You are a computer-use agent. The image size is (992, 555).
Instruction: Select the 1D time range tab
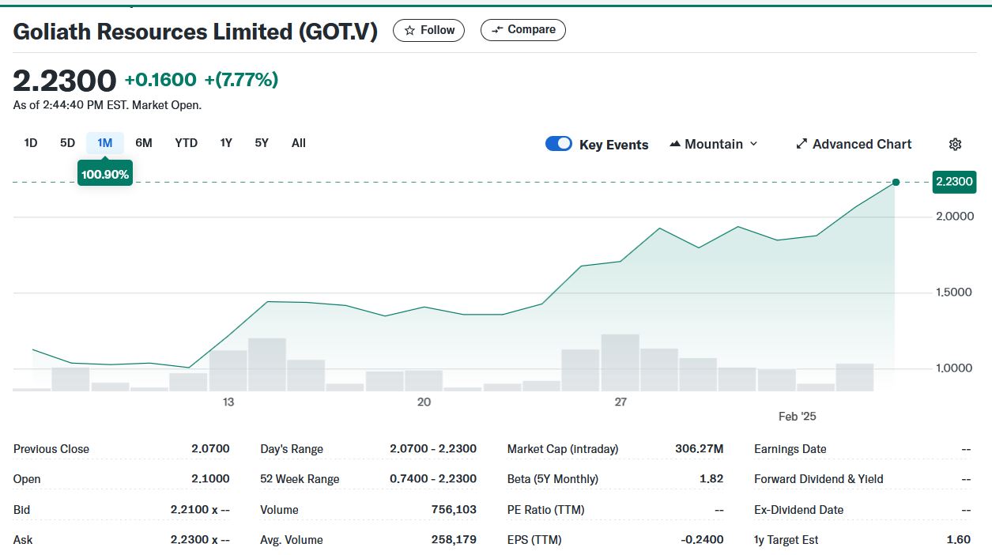coord(31,143)
